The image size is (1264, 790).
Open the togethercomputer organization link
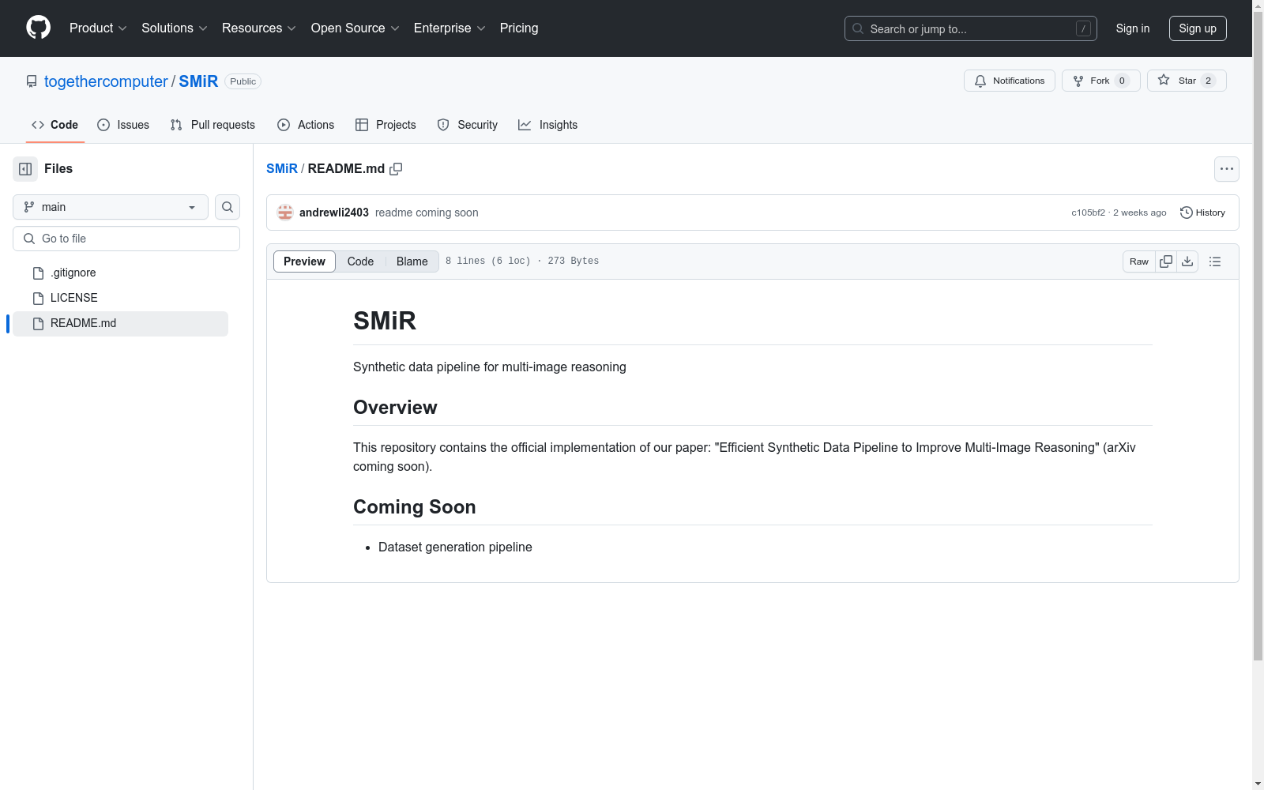[x=106, y=81]
